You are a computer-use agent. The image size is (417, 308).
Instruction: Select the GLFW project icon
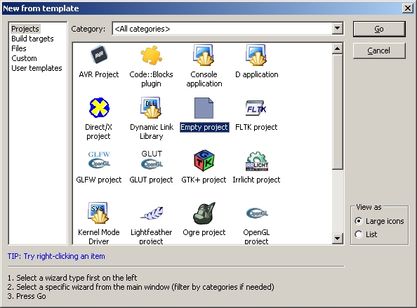(x=99, y=160)
